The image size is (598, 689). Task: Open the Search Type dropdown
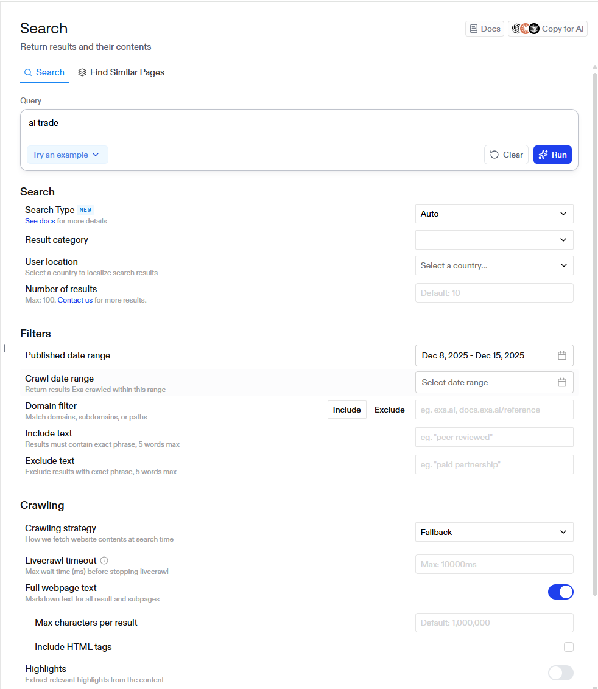(x=494, y=214)
